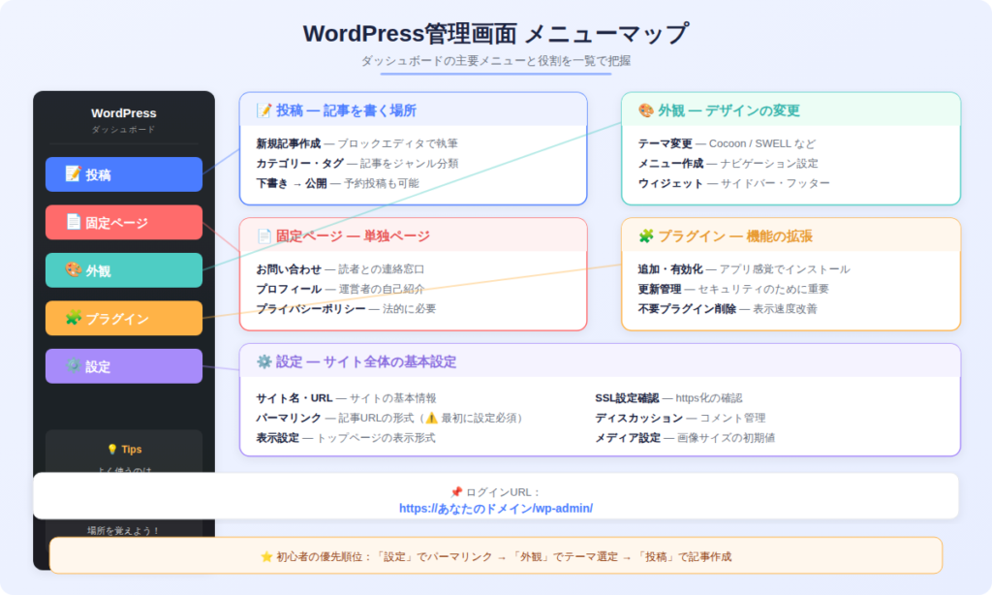Viewport: 992px width, 595px height.
Task: Click the lightbulb Tips icon in sidebar
Action: [x=112, y=450]
